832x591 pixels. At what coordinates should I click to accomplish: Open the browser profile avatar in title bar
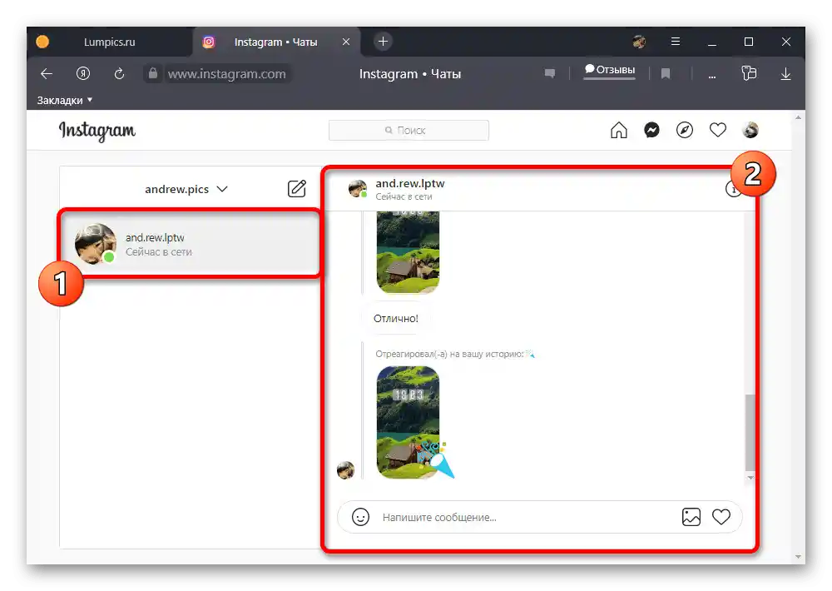point(639,42)
